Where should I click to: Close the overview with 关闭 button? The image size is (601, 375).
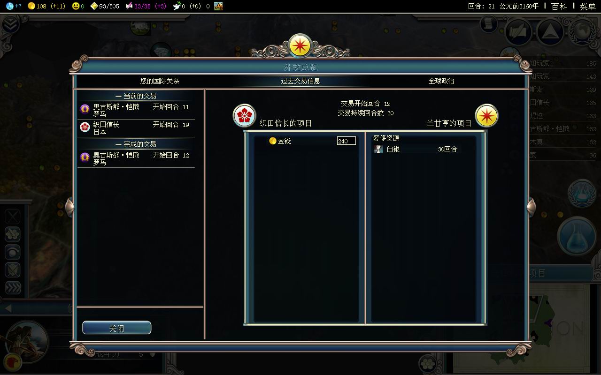116,328
